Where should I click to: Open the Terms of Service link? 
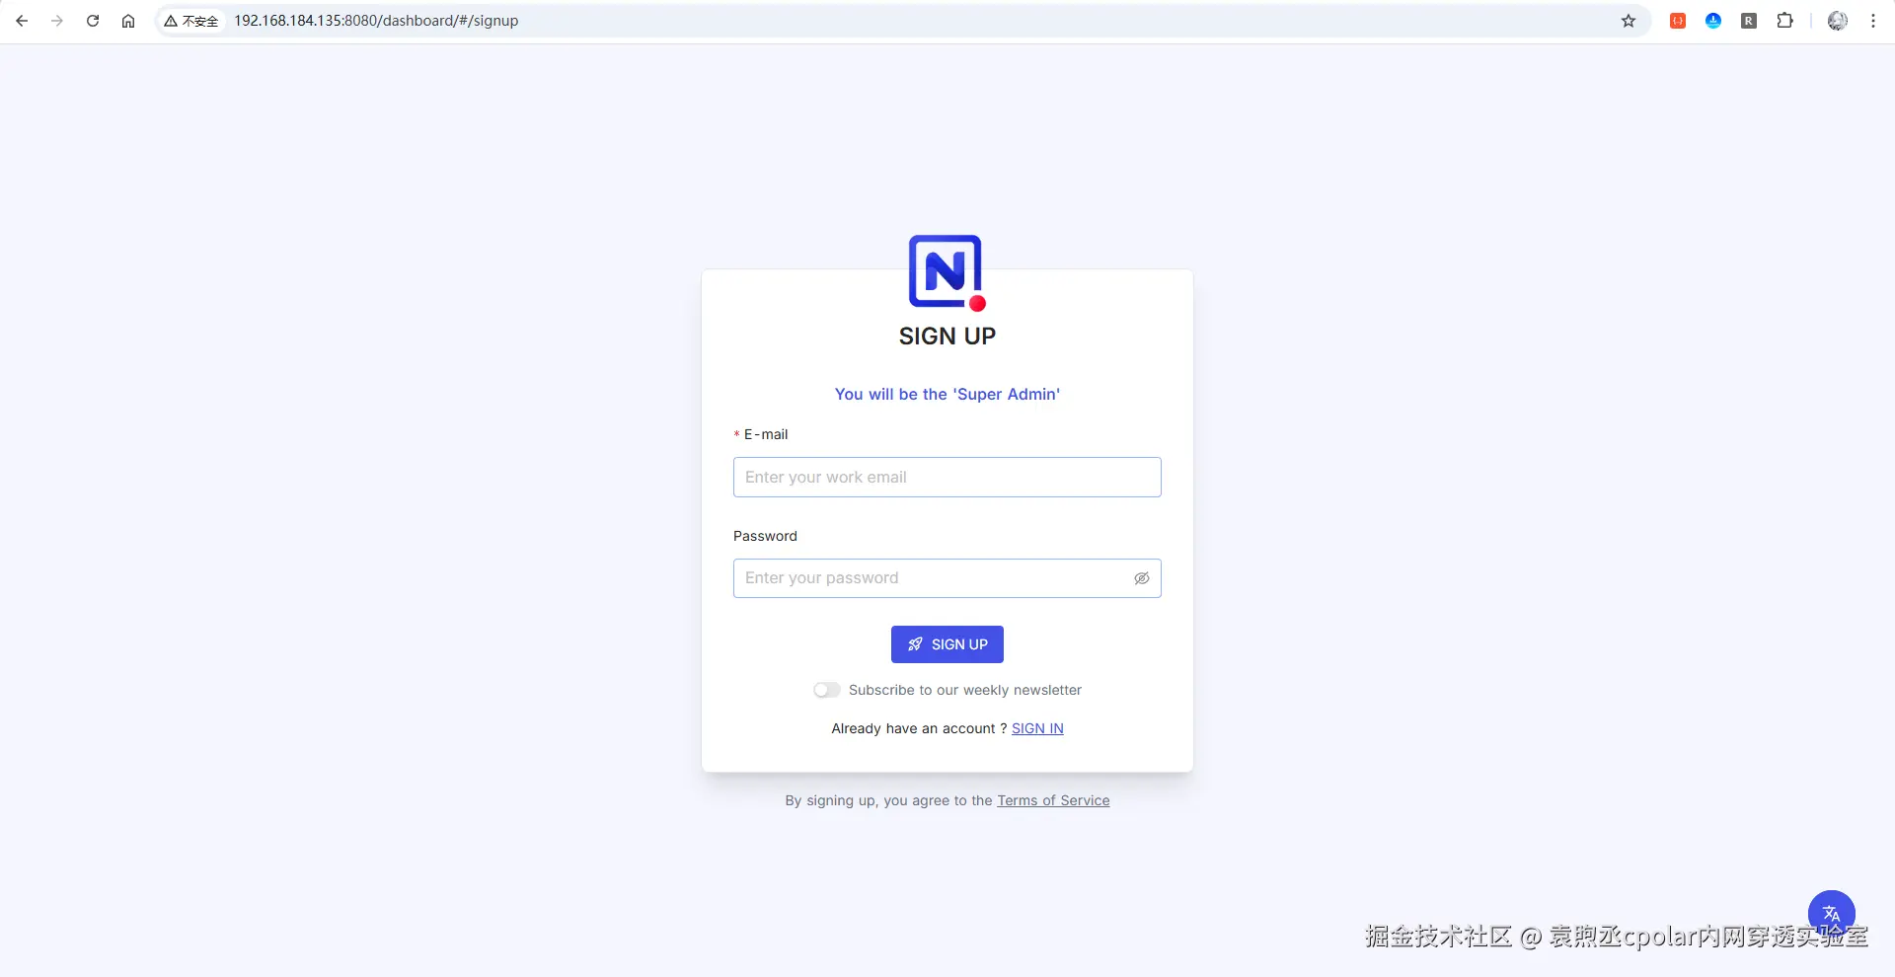(1053, 800)
